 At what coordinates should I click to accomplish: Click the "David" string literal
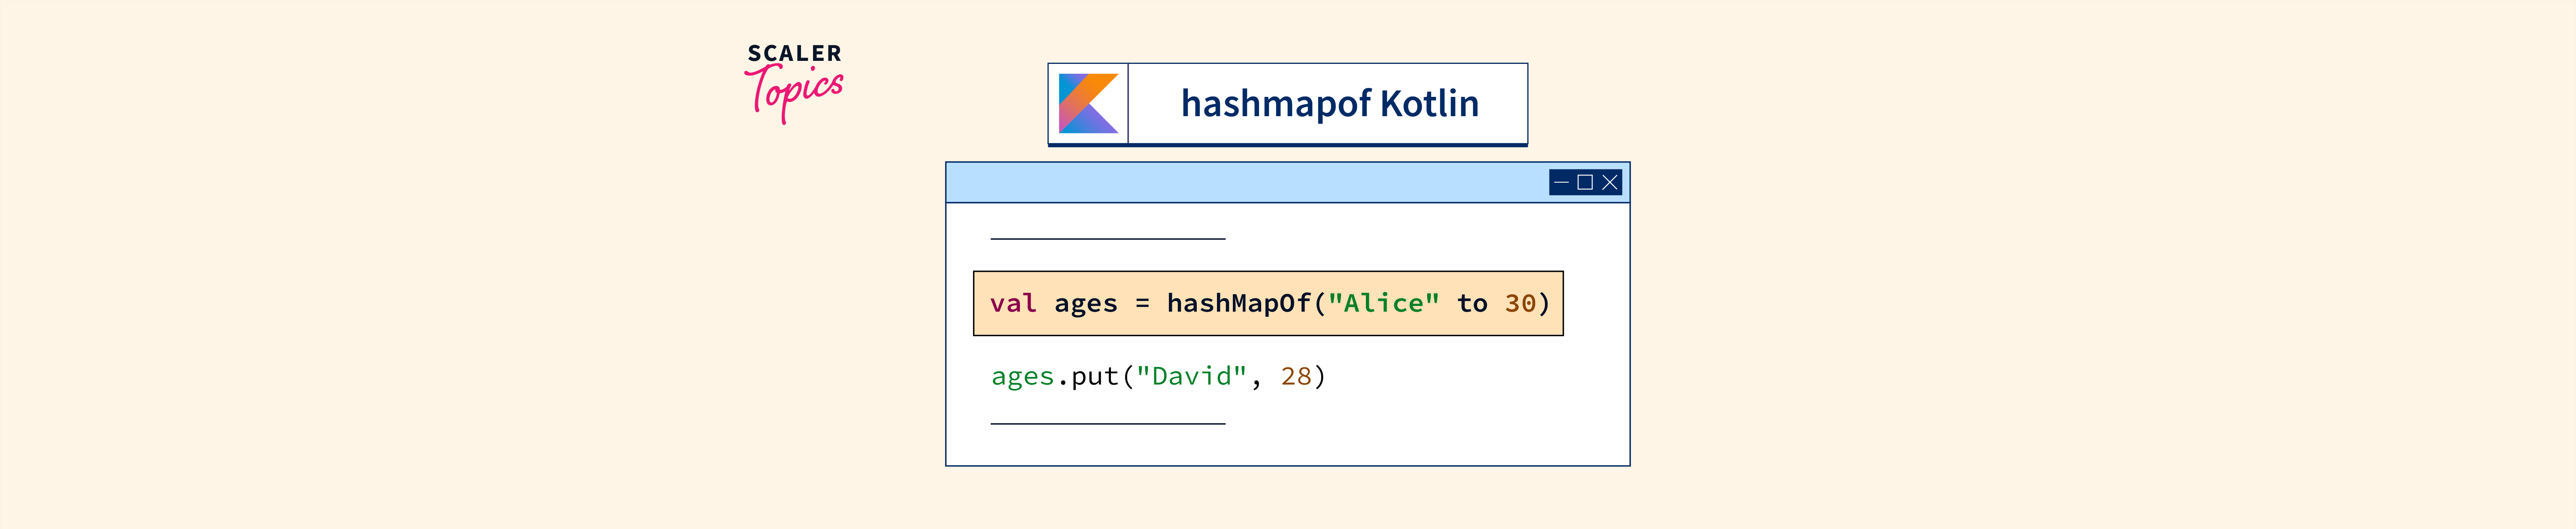click(x=1191, y=376)
